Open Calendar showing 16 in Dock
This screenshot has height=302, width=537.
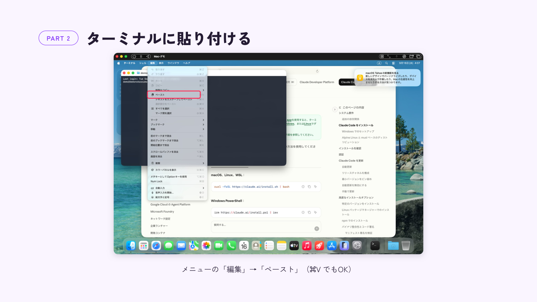click(x=244, y=245)
